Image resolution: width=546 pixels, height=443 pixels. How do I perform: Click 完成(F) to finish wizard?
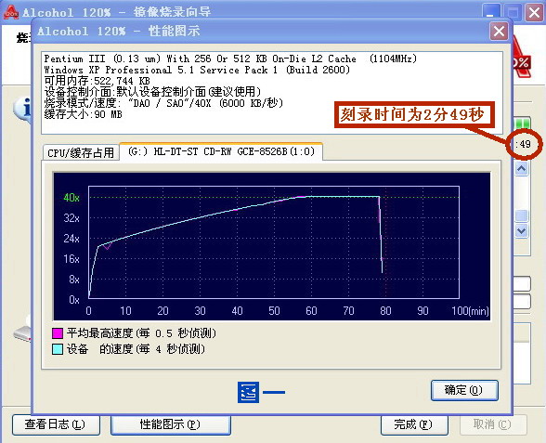[414, 424]
